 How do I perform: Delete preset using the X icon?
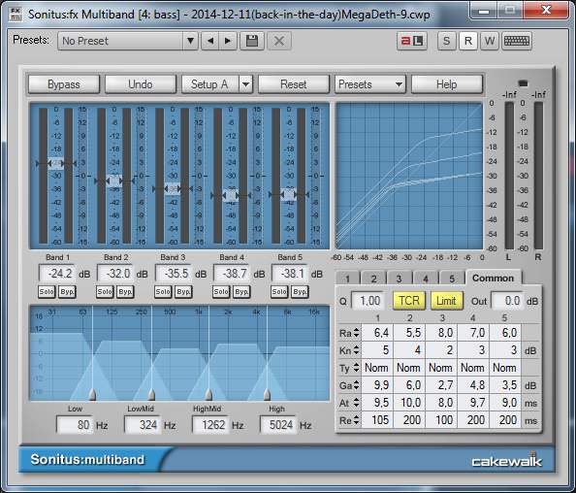pos(279,41)
